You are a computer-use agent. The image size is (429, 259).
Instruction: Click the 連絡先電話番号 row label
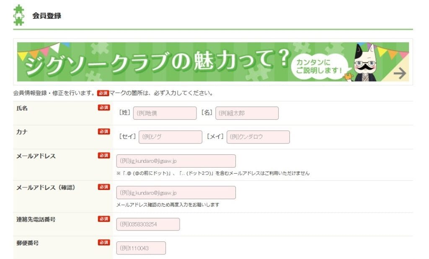pyautogui.click(x=36, y=219)
